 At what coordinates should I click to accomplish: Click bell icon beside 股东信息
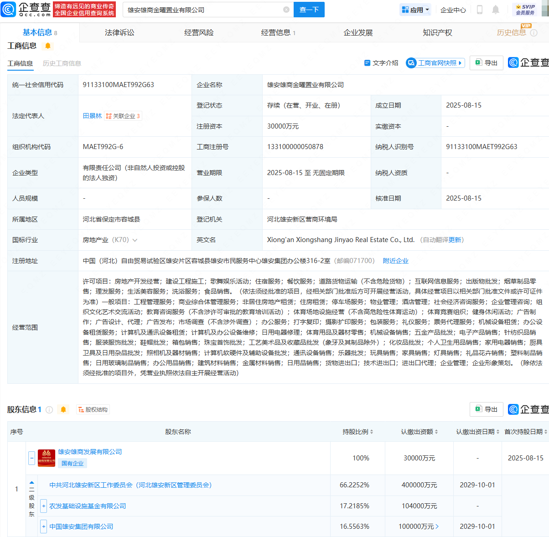[x=63, y=409]
